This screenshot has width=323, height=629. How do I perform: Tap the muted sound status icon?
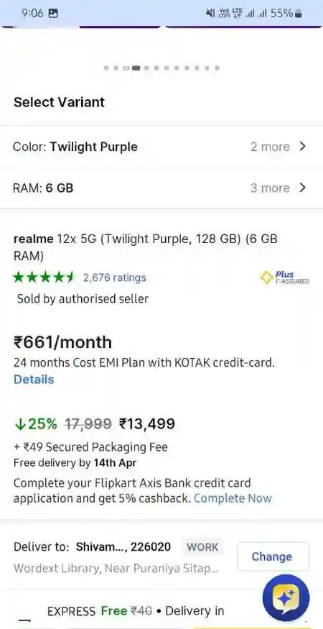coord(210,13)
